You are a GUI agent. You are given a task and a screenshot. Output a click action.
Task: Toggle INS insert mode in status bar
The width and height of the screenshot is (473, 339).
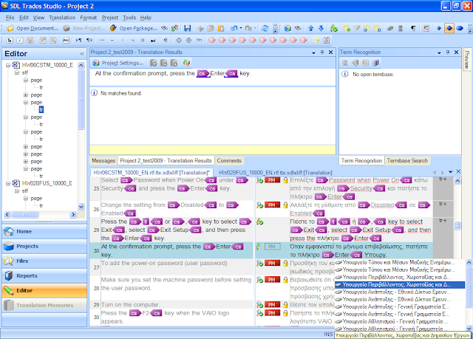[x=328, y=334]
